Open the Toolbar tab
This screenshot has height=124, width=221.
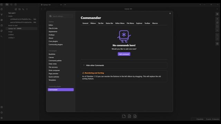147,23
